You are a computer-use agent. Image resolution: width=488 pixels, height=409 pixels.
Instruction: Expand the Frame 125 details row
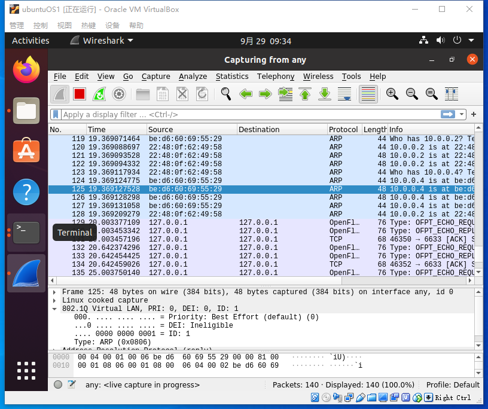pos(54,292)
